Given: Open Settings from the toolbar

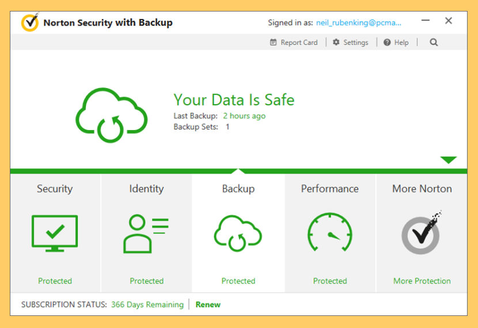Looking at the screenshot, I should [x=350, y=43].
